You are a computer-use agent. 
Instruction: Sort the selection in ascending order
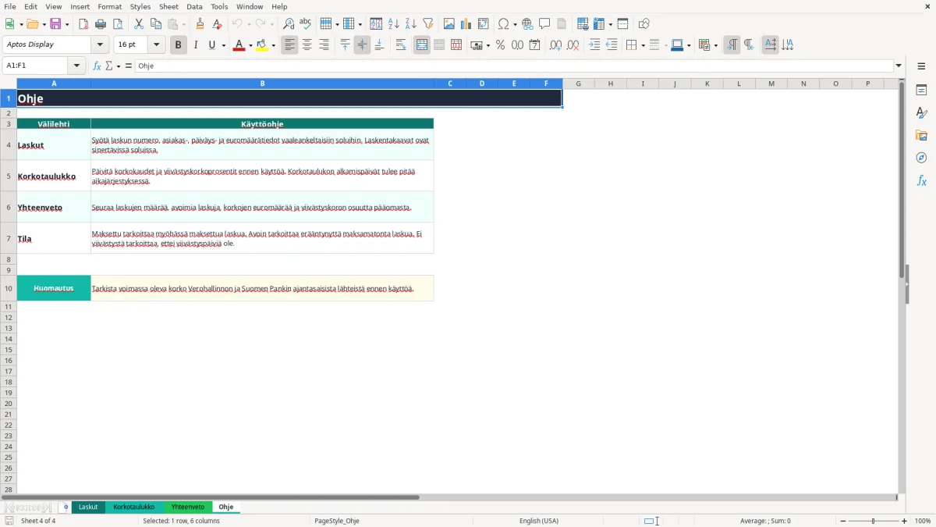pyautogui.click(x=394, y=24)
